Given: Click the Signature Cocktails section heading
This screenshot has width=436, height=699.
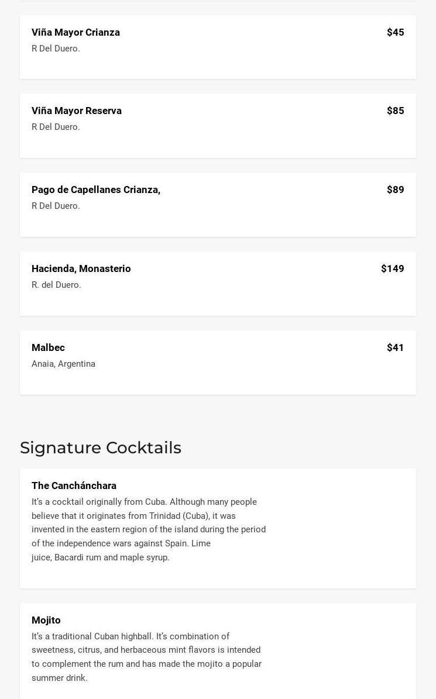Looking at the screenshot, I should [x=101, y=447].
